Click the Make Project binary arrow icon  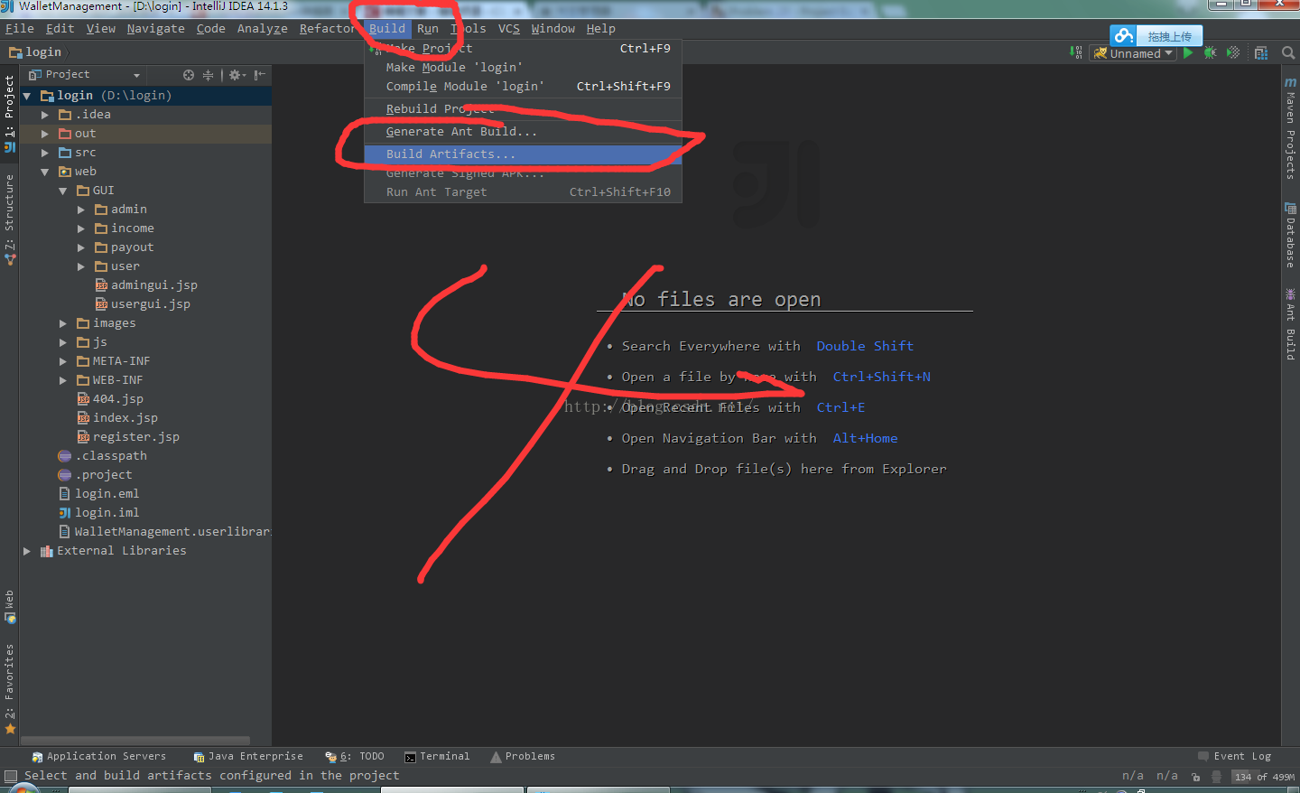pos(1075,52)
